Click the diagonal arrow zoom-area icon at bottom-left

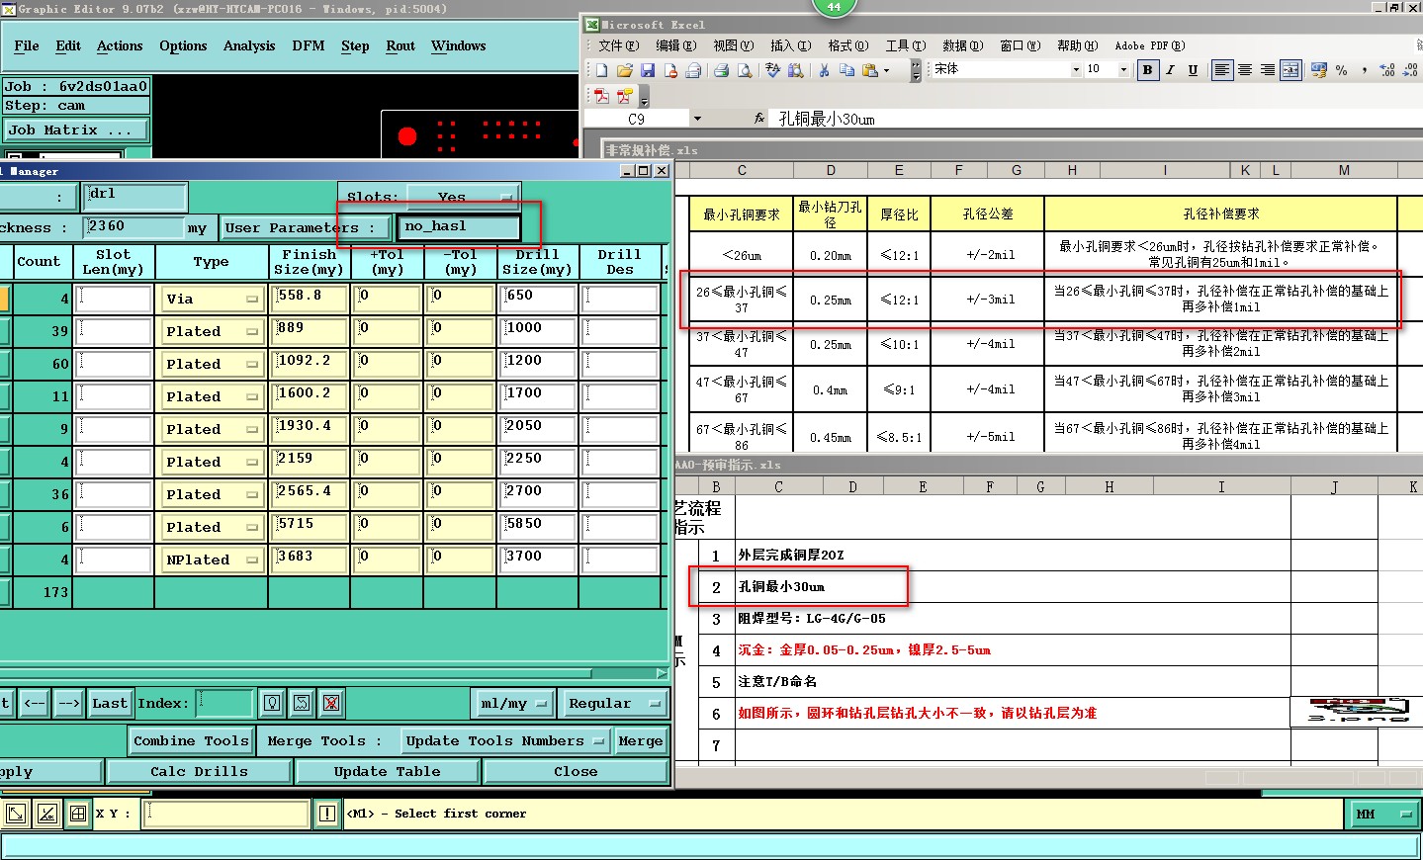[x=16, y=814]
